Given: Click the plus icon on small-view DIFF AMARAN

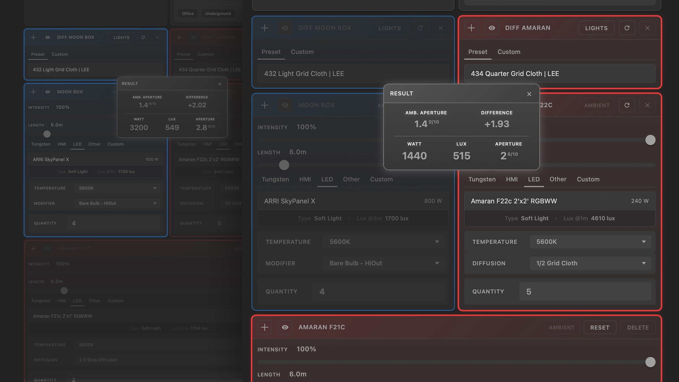Looking at the screenshot, I should (x=179, y=37).
